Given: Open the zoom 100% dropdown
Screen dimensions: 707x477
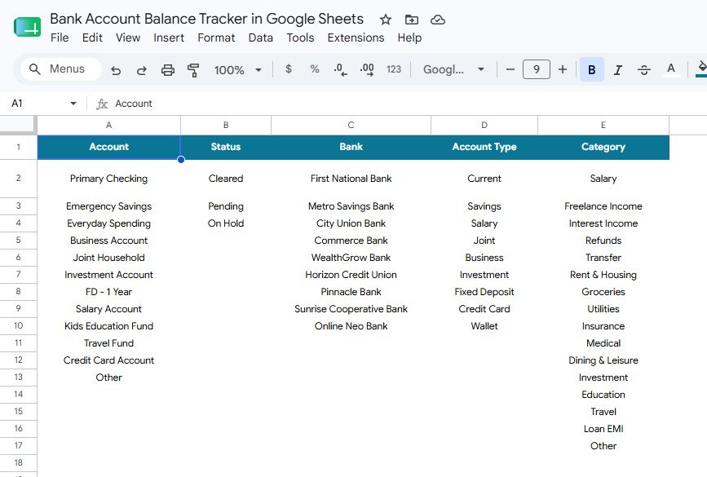Looking at the screenshot, I should 238,70.
